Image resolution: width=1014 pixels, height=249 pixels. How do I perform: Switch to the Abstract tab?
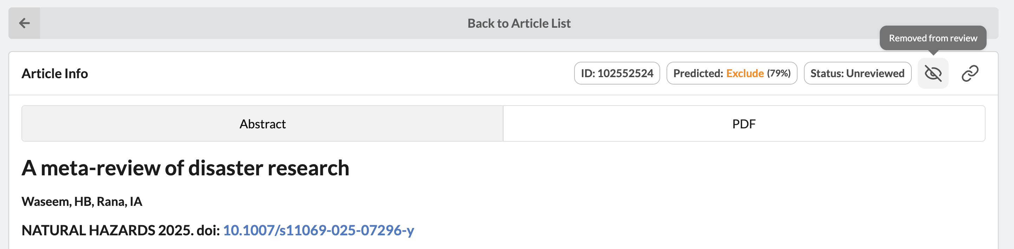(262, 124)
